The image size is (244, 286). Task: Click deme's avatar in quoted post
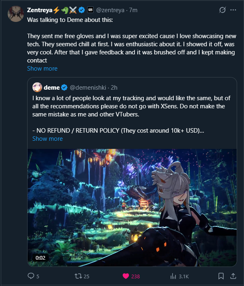coord(37,87)
